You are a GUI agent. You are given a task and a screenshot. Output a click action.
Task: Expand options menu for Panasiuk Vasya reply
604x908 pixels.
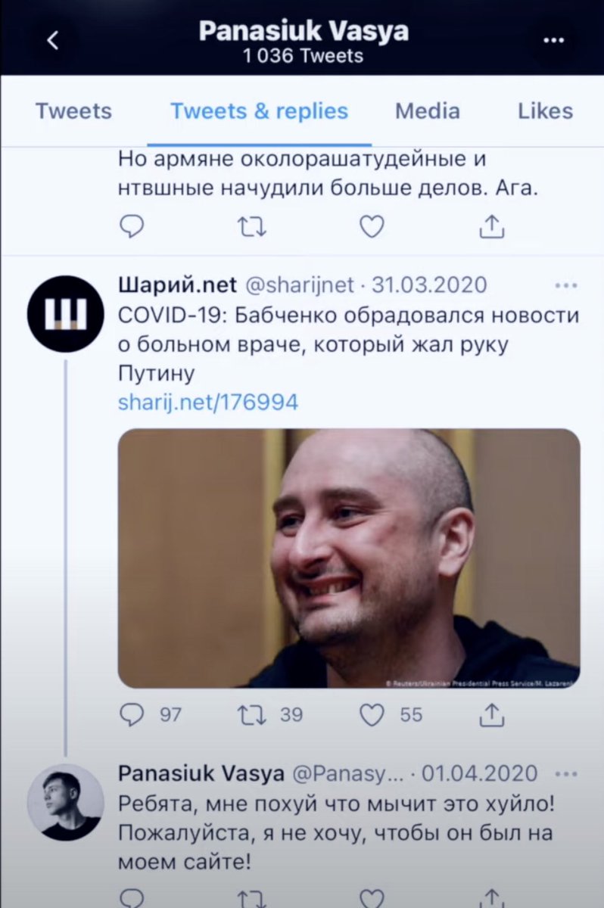point(565,774)
